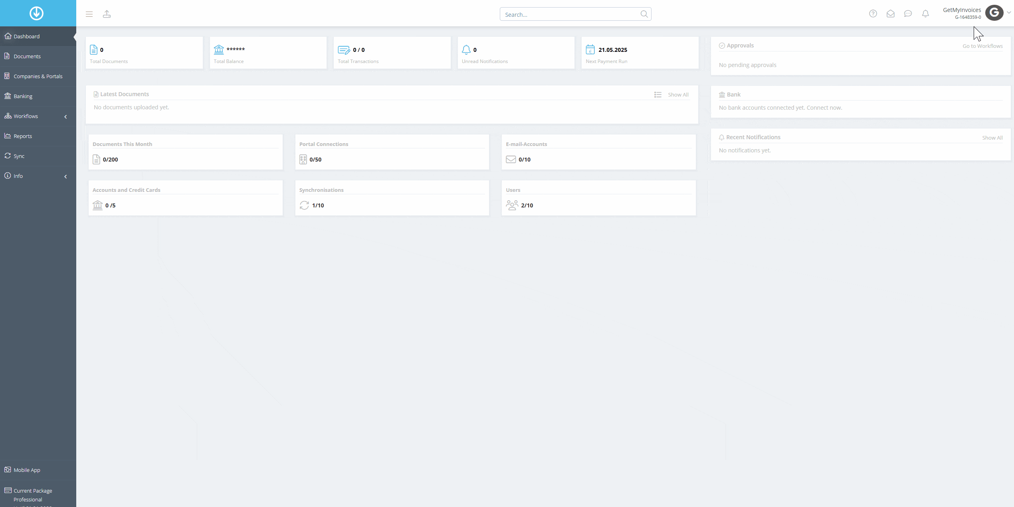Click Show All in Latest Documents
The width and height of the screenshot is (1014, 507).
point(678,95)
